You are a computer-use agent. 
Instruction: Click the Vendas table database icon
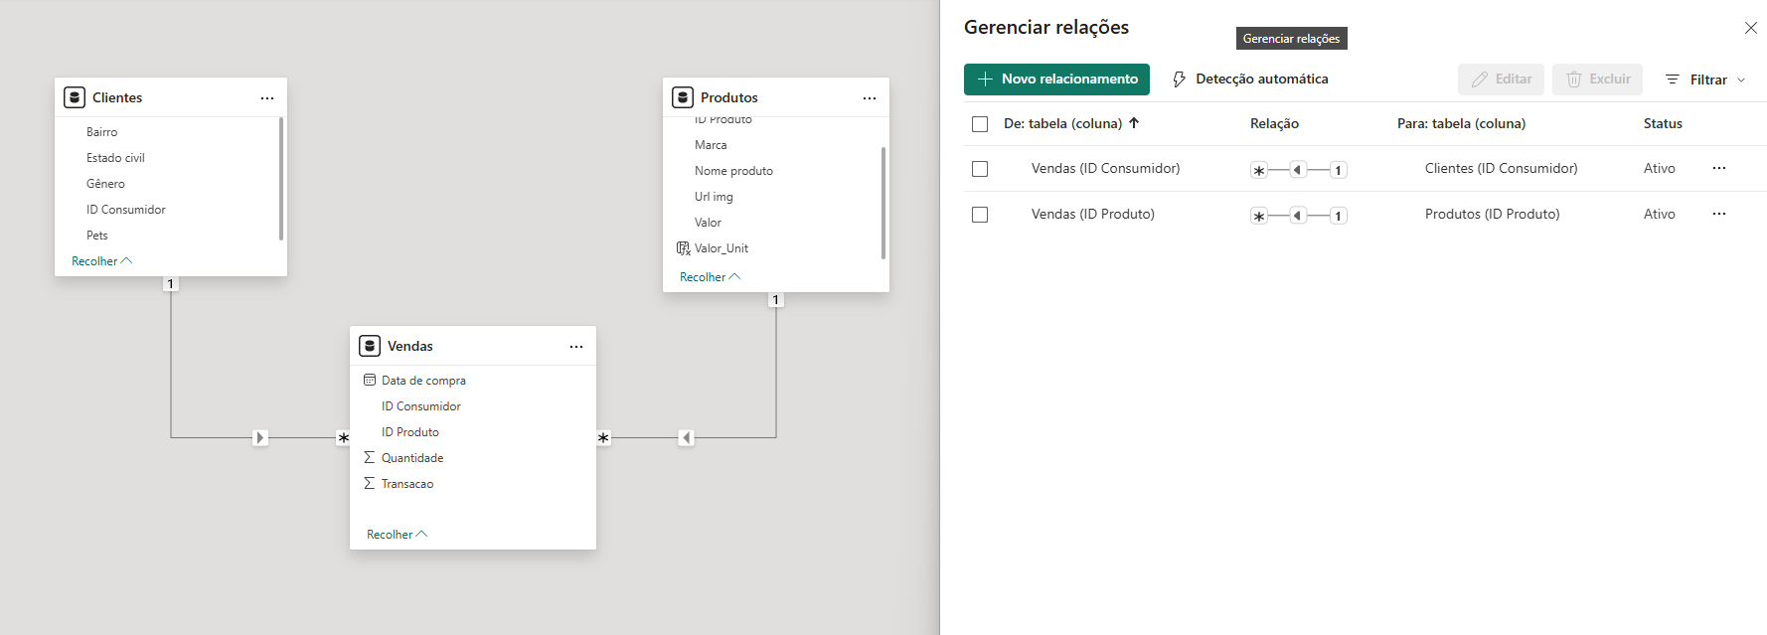click(x=370, y=346)
